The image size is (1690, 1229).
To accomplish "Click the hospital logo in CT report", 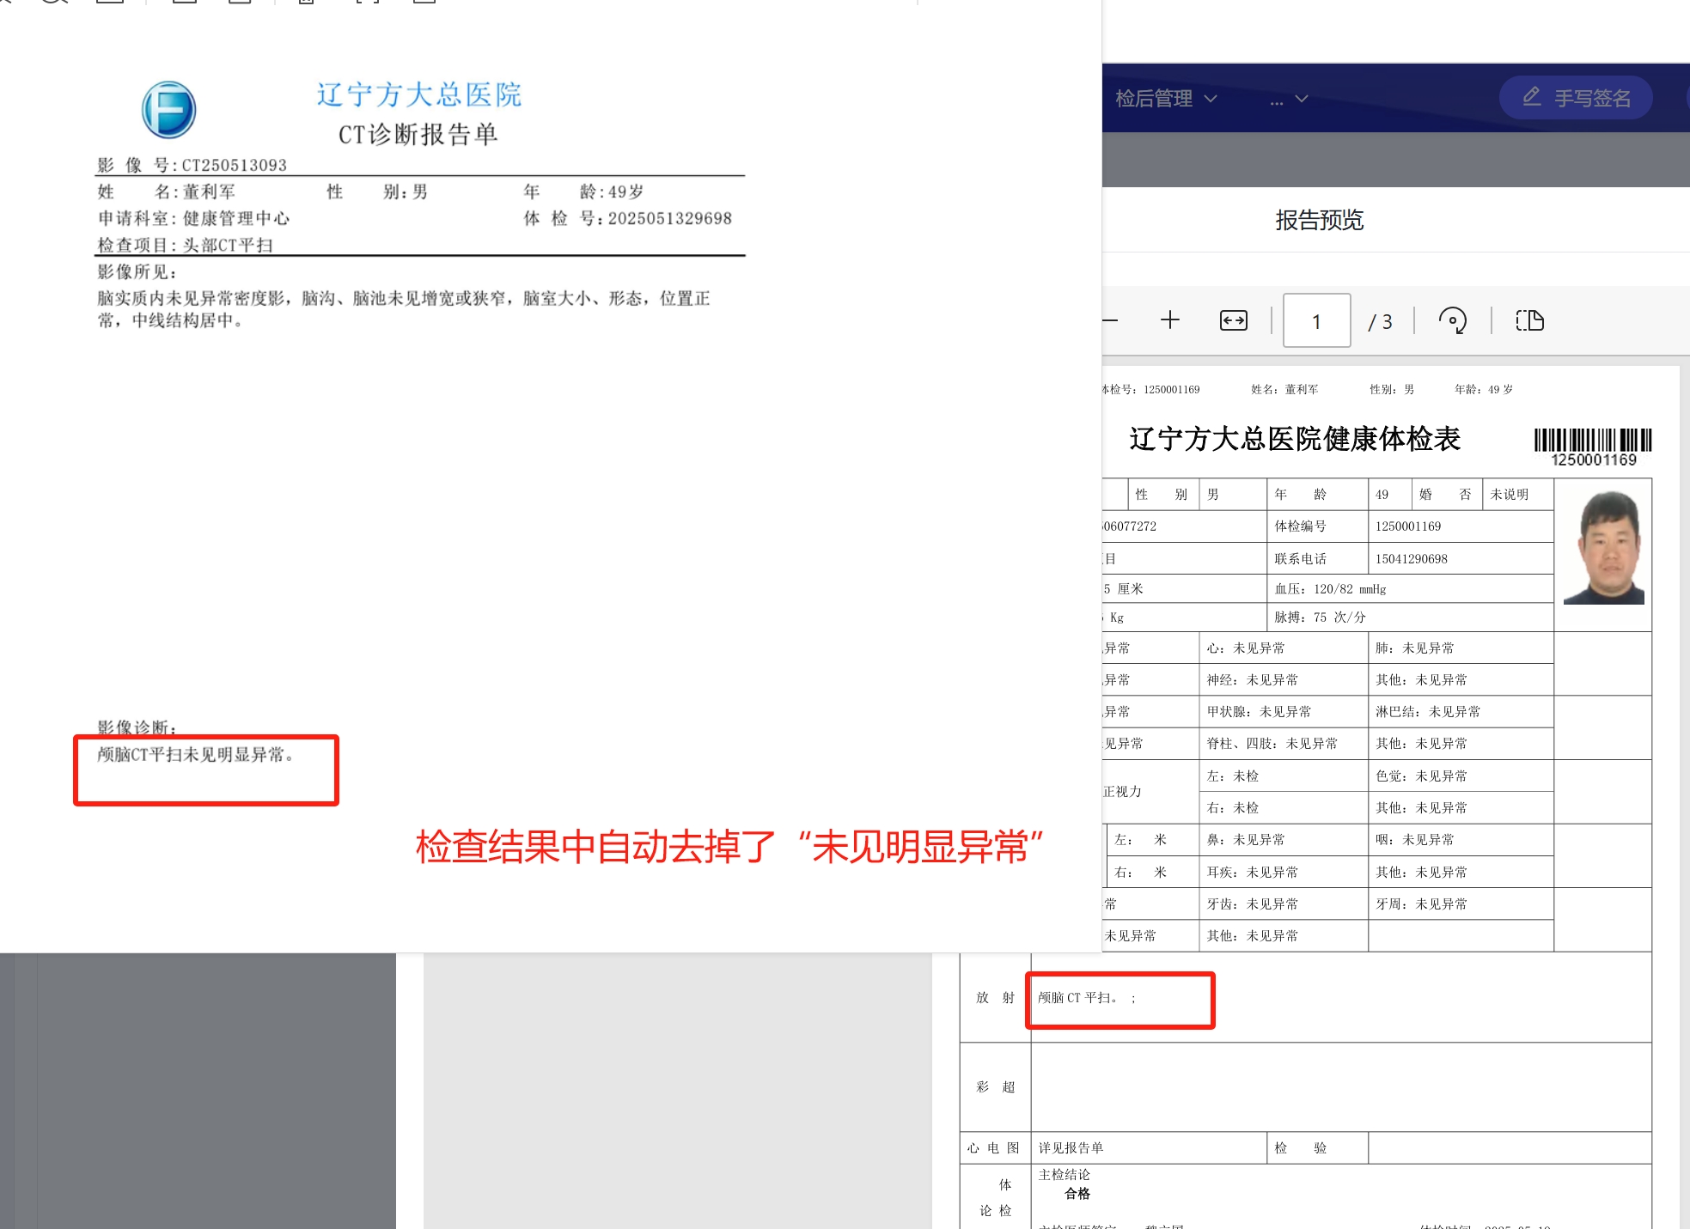I will [x=168, y=110].
